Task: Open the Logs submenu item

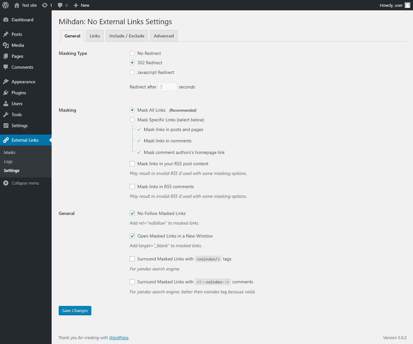Action: pos(8,161)
